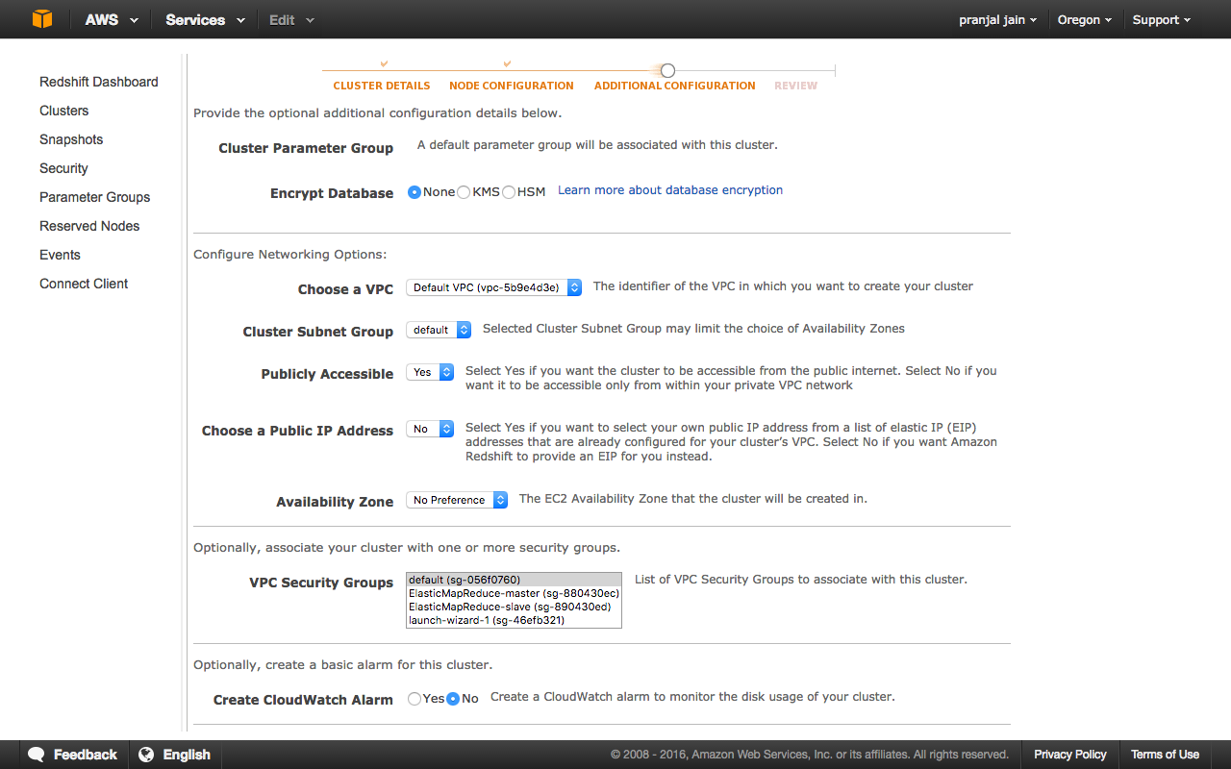Click the Additional Configuration step circle

(x=667, y=70)
